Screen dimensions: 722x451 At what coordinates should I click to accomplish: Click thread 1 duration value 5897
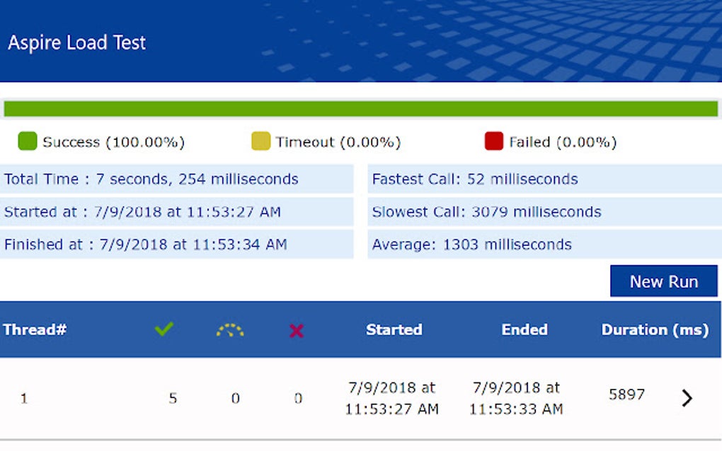[626, 394]
